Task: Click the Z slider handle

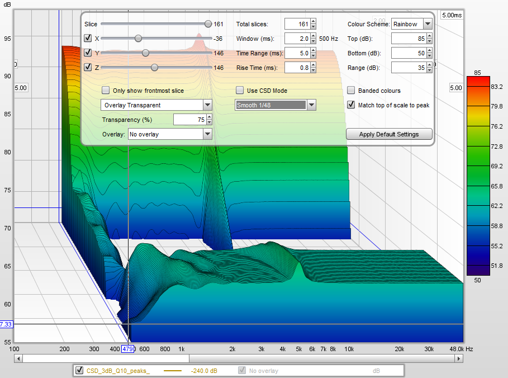Action: [x=155, y=68]
